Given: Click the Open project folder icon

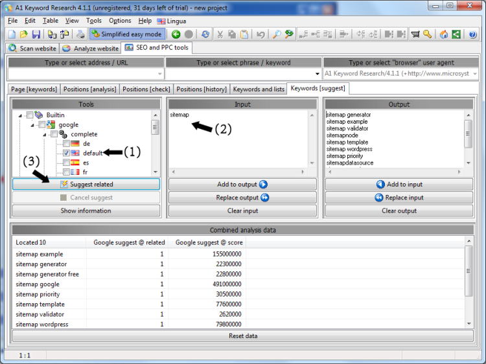Looking at the screenshot, I should pos(24,34).
